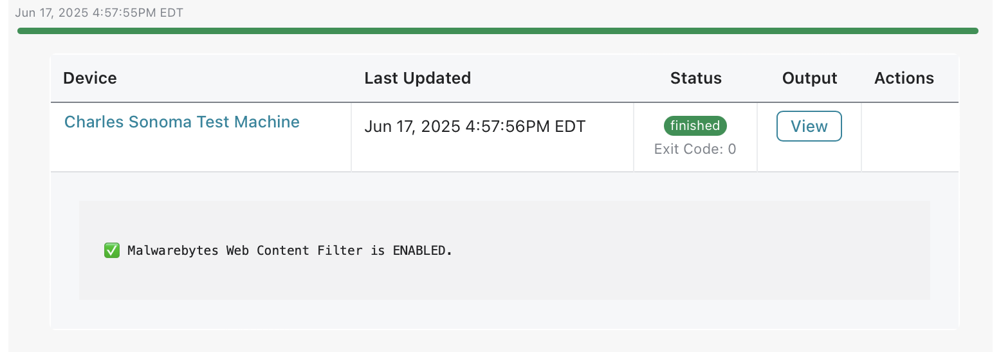This screenshot has height=352, width=1001.
Task: Click the Status cell of Charles Sonoma row
Action: click(x=695, y=137)
